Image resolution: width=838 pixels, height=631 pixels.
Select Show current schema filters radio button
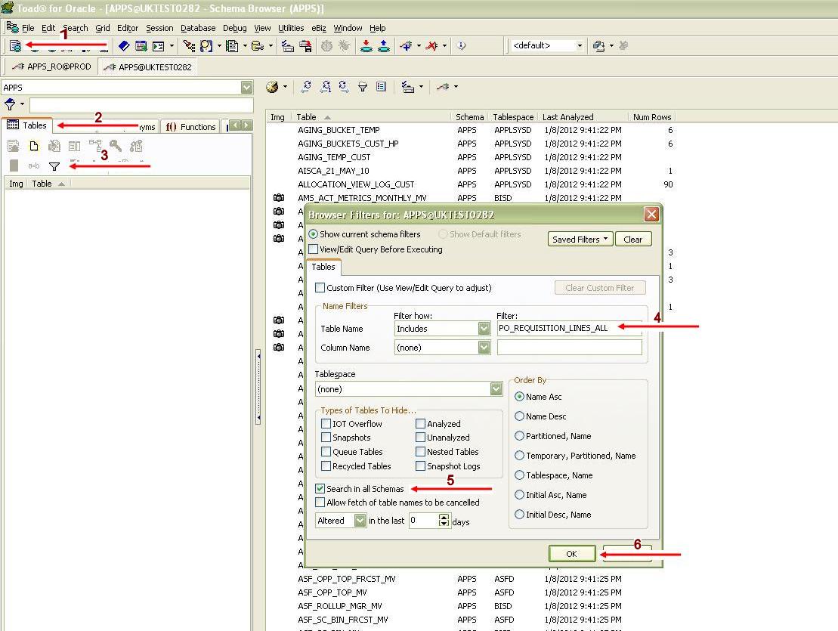click(x=313, y=234)
